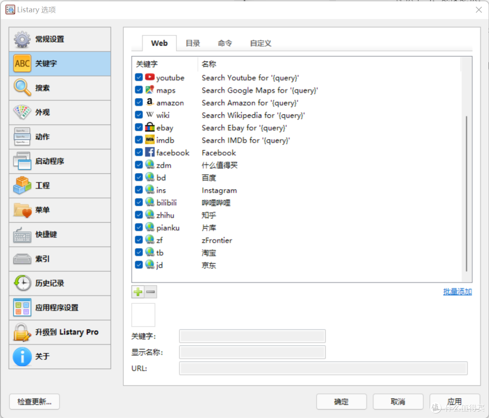The width and height of the screenshot is (489, 418).
Task: Click the 升级到 Listary Pro lock icon
Action: coord(22,332)
